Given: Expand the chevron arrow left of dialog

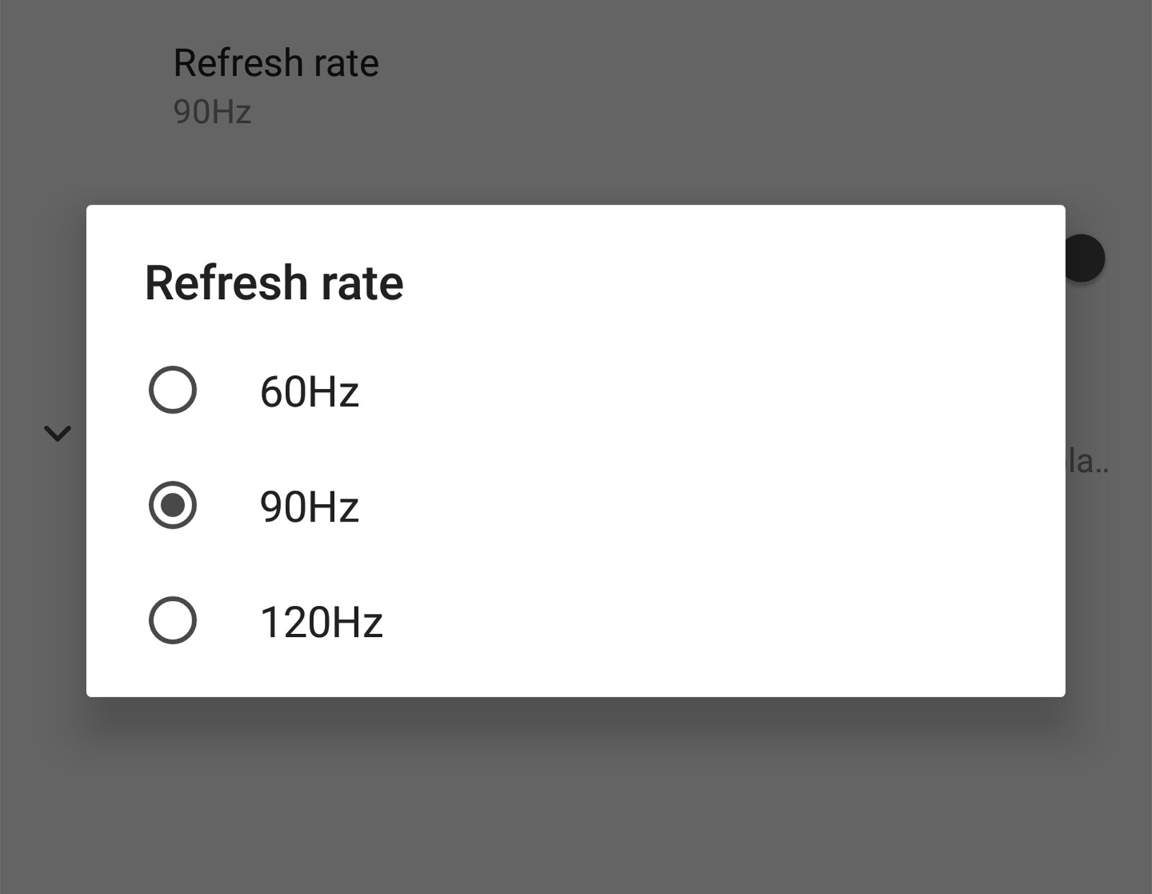Looking at the screenshot, I should click(x=58, y=433).
